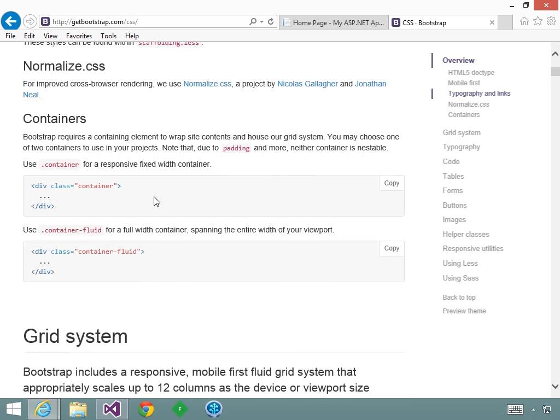Screen dimensions: 560x420
Task: Click the 'Containers' section heading
Action: [55, 119]
